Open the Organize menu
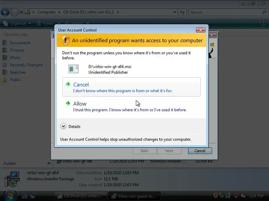This screenshot has height=201, width=269. tap(17, 23)
